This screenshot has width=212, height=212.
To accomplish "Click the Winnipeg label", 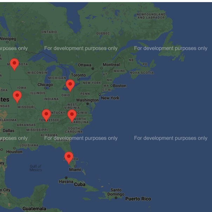I will tap(8, 39).
